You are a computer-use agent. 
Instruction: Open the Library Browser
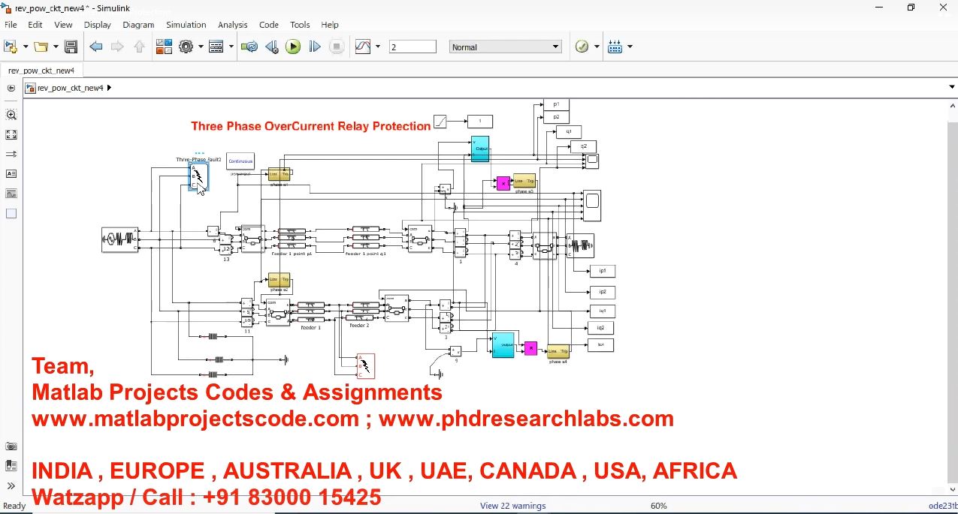coord(164,47)
